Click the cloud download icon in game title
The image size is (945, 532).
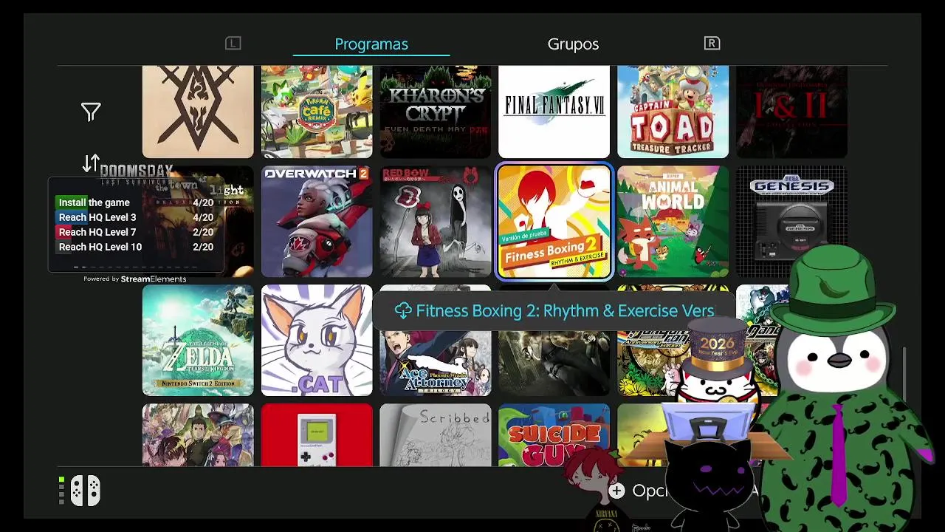pyautogui.click(x=403, y=311)
